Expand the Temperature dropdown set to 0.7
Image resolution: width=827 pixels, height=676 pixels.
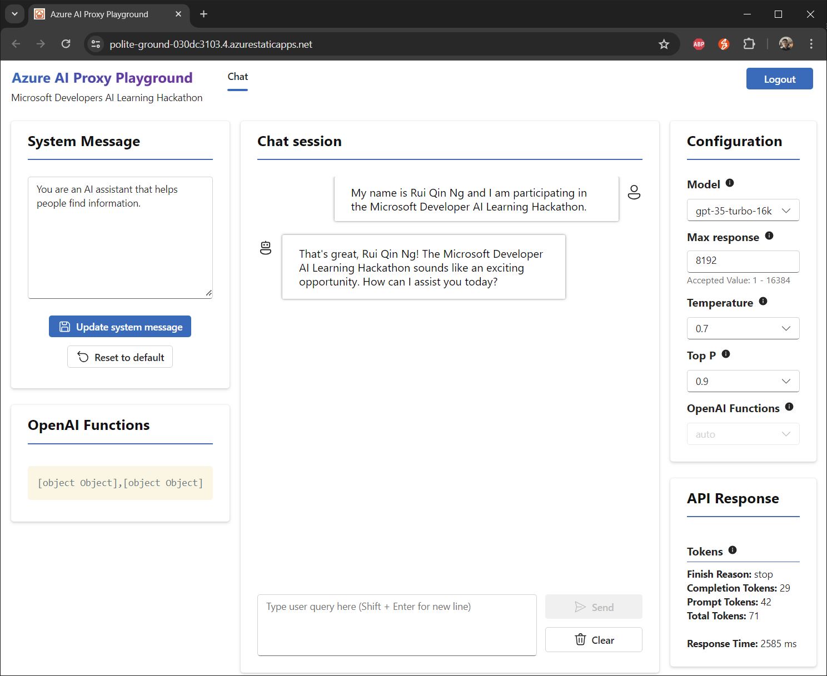tap(743, 328)
